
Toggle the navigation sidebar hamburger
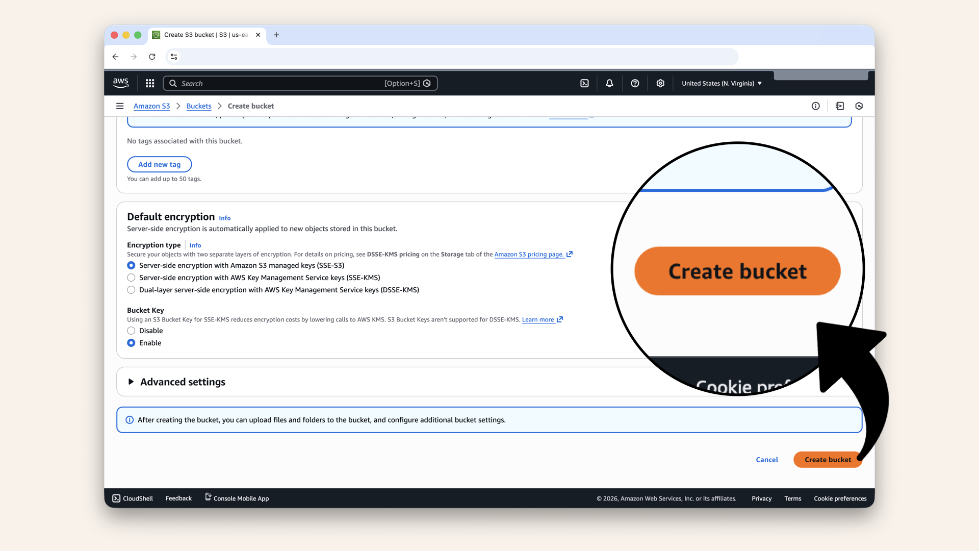120,106
